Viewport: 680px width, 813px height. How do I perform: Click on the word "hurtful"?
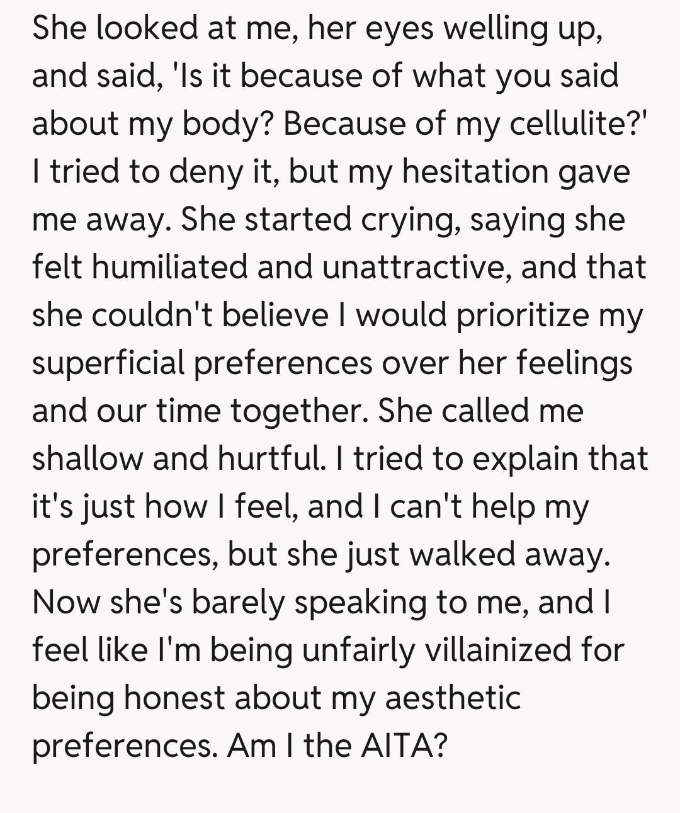tap(272, 458)
